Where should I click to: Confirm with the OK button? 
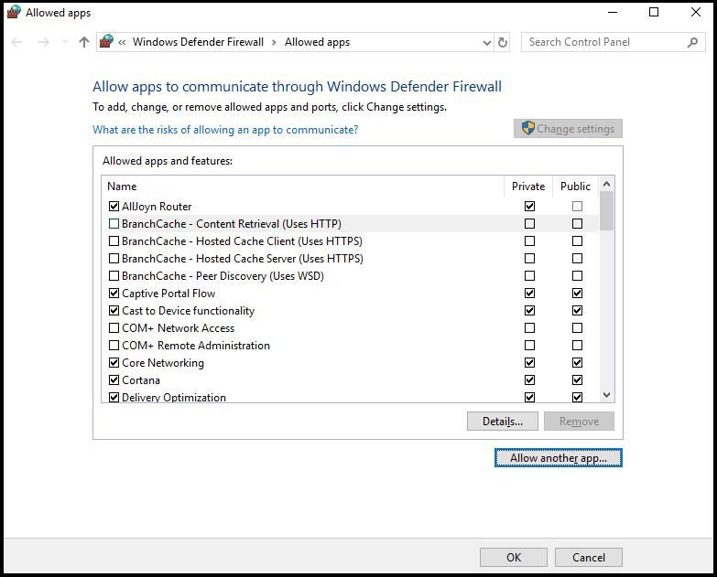514,558
